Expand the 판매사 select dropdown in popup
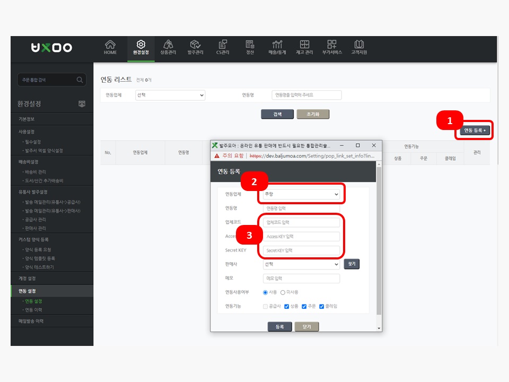This screenshot has width=509, height=382. click(301, 264)
